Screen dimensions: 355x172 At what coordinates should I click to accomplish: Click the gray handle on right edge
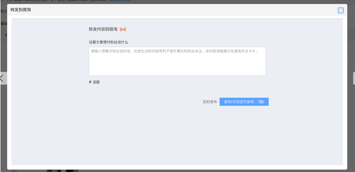click(x=354, y=78)
